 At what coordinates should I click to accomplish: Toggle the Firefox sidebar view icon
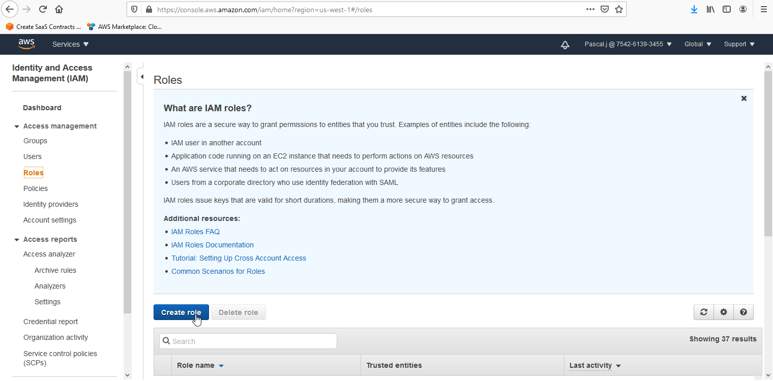click(727, 9)
